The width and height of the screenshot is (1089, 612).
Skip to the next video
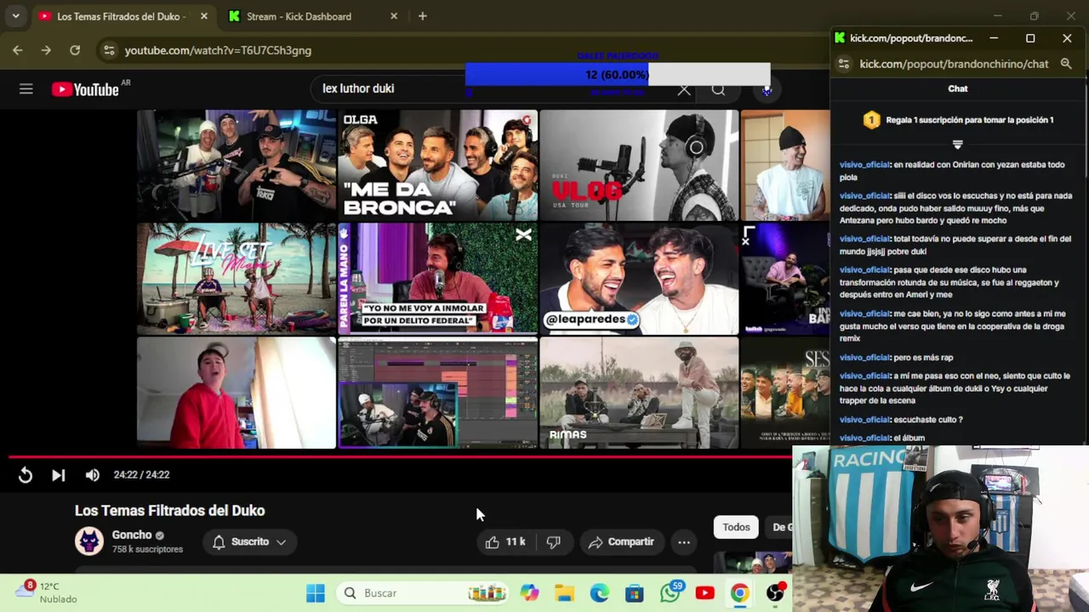[58, 475]
